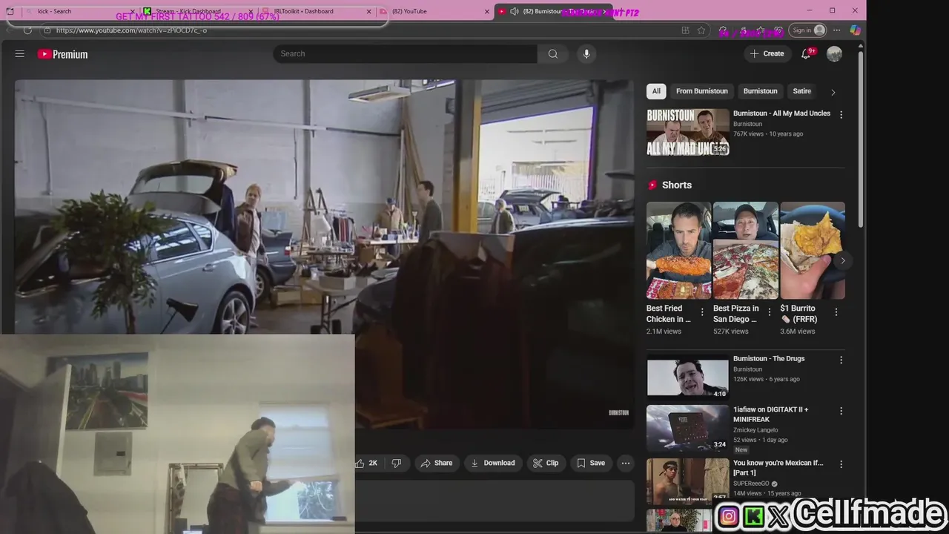Reload the page in browser

pos(27,30)
